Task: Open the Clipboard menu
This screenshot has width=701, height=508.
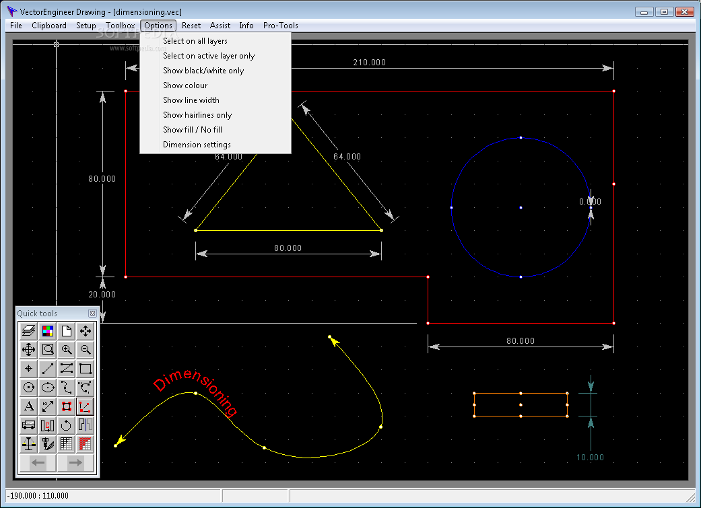Action: 49,26
